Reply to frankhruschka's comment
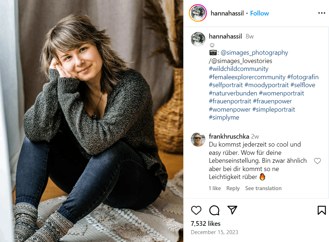This screenshot has height=242, width=329. pos(233,188)
